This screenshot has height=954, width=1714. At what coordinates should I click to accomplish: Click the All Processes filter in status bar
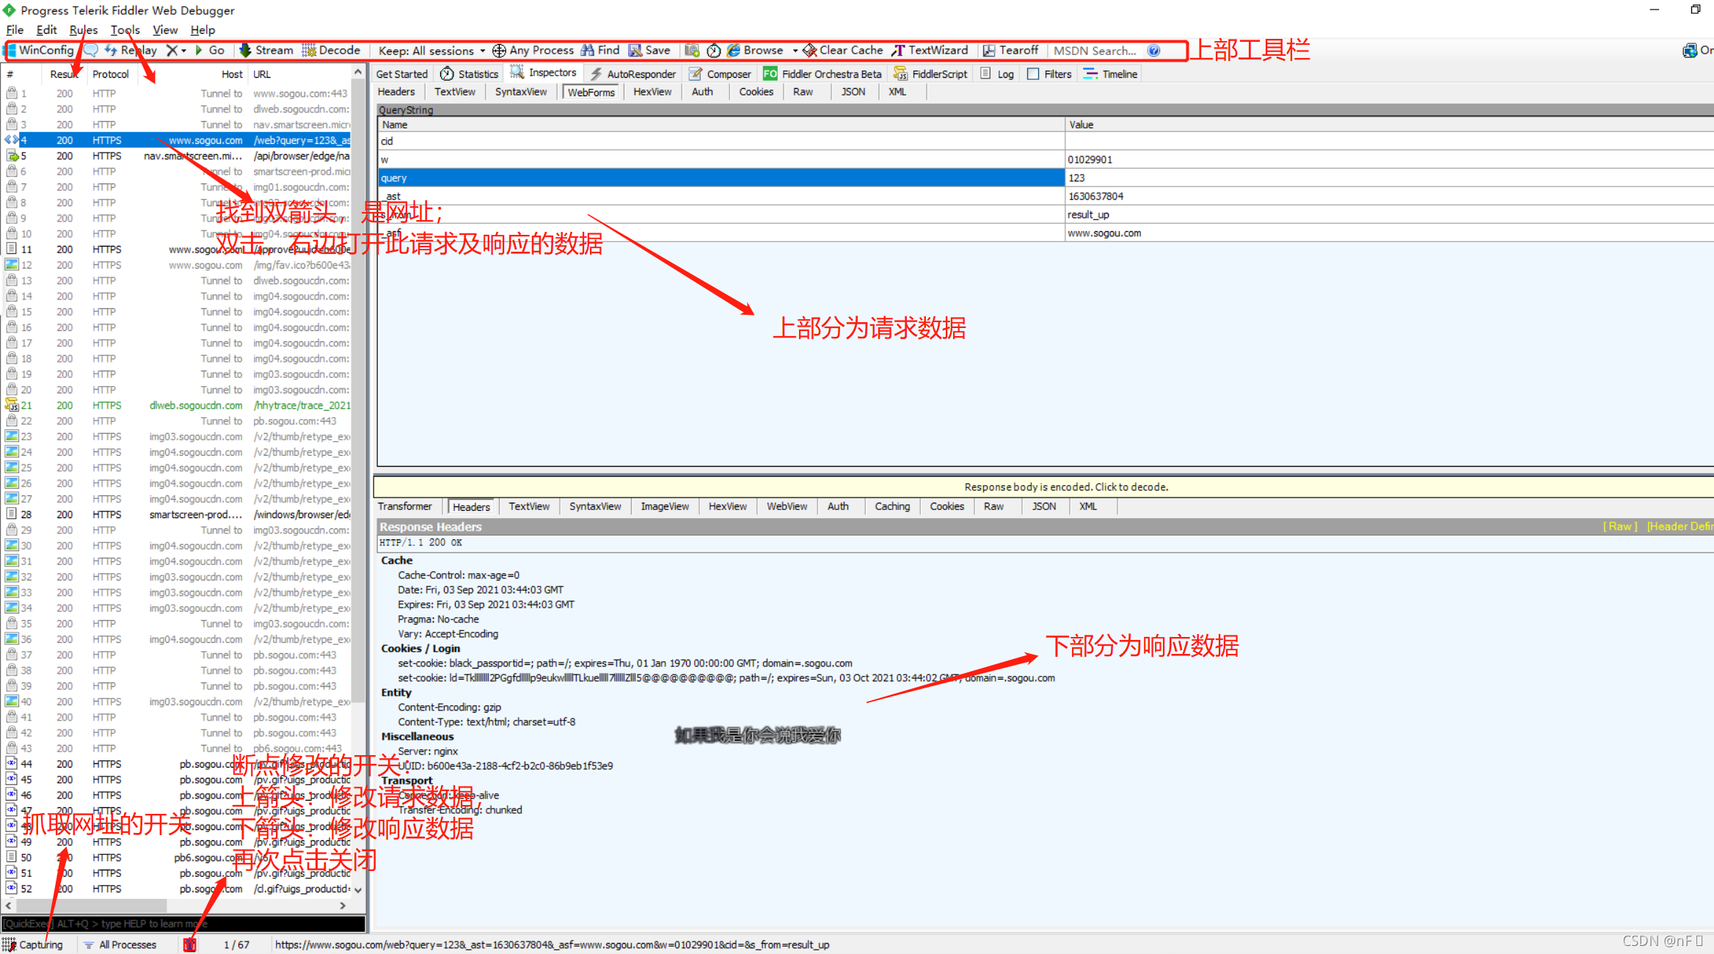(x=120, y=944)
